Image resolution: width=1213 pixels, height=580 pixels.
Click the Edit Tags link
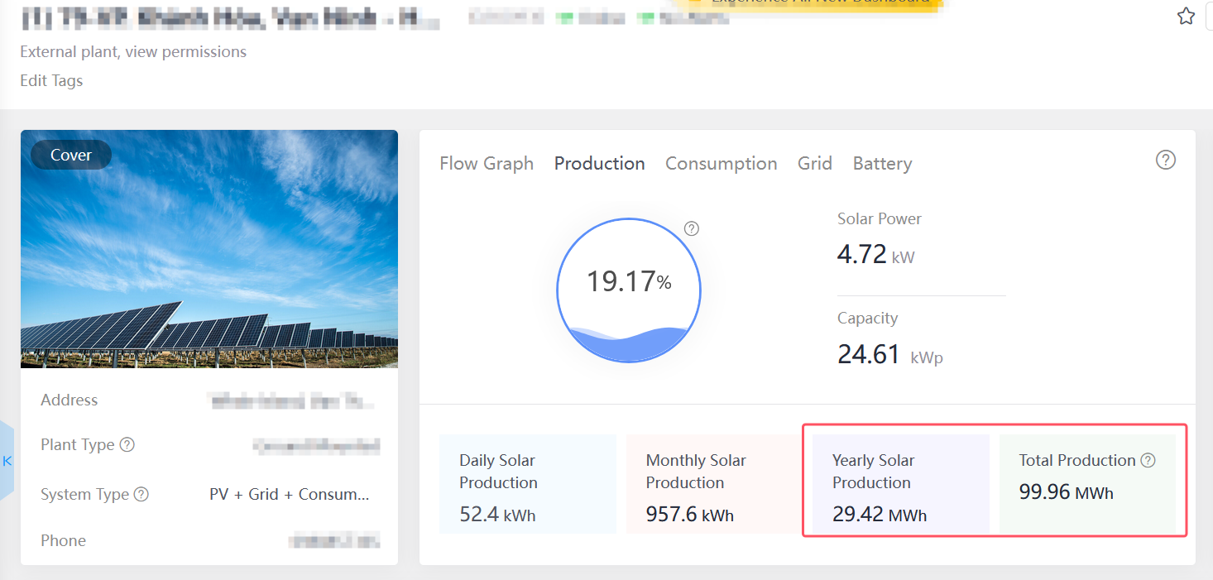[51, 80]
